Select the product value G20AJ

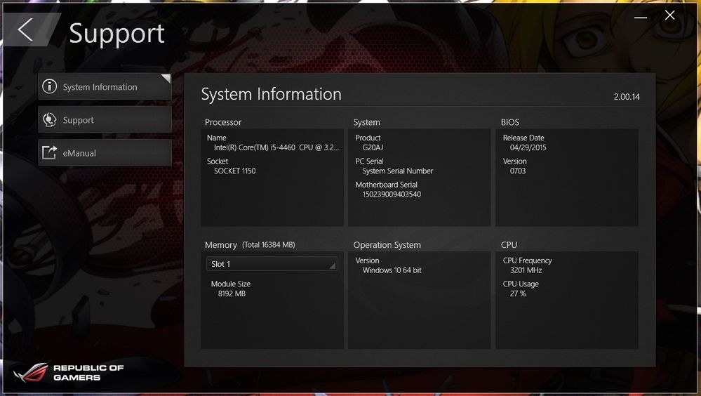pos(373,147)
